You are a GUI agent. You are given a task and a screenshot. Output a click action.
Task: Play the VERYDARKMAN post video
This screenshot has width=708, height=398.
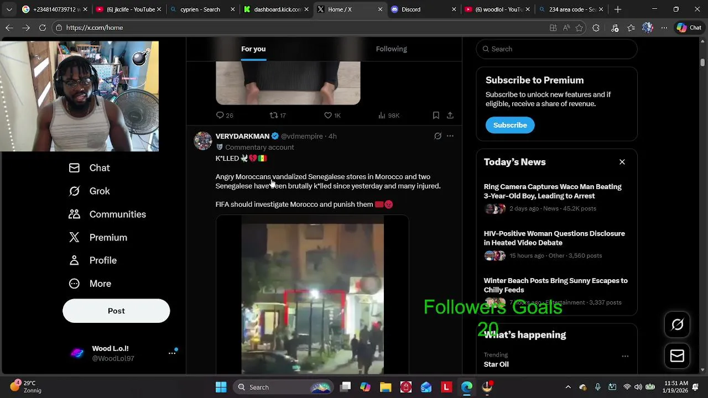click(x=312, y=295)
